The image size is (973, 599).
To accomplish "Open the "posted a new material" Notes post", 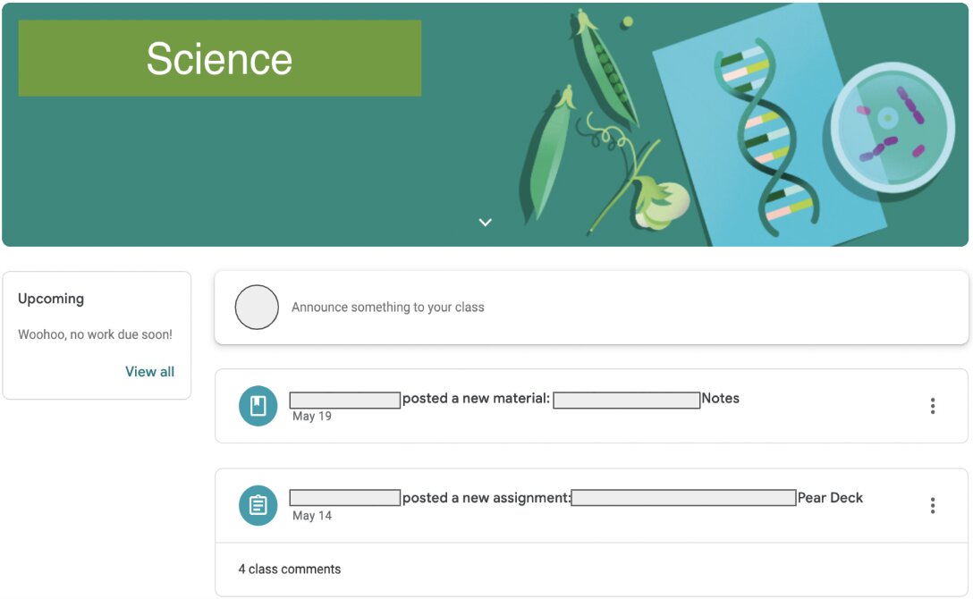I will [x=476, y=399].
